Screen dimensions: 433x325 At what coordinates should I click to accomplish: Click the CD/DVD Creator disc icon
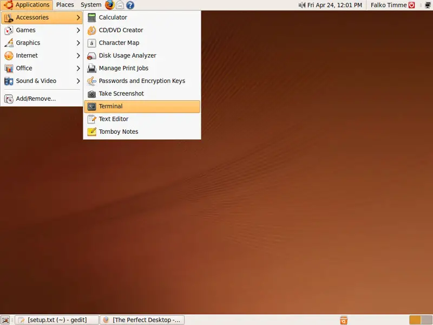(91, 30)
